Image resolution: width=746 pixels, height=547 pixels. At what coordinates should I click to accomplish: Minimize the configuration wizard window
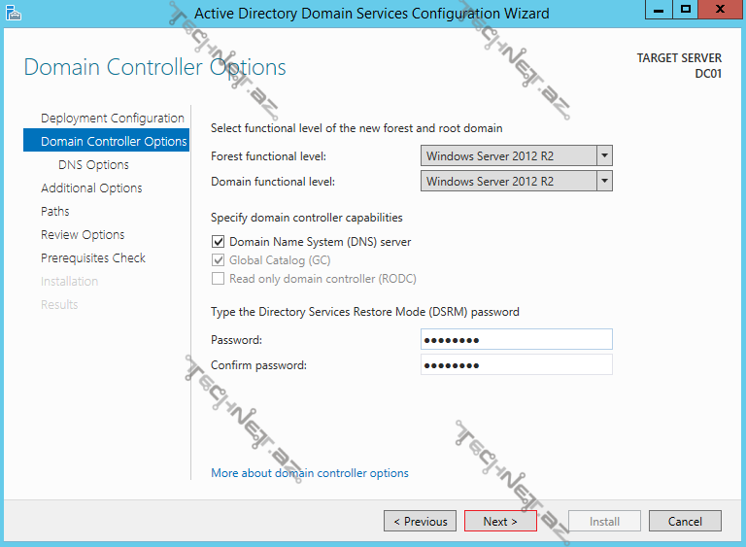pos(660,10)
